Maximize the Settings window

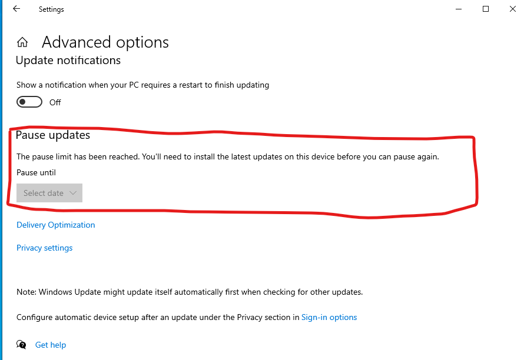click(x=486, y=9)
